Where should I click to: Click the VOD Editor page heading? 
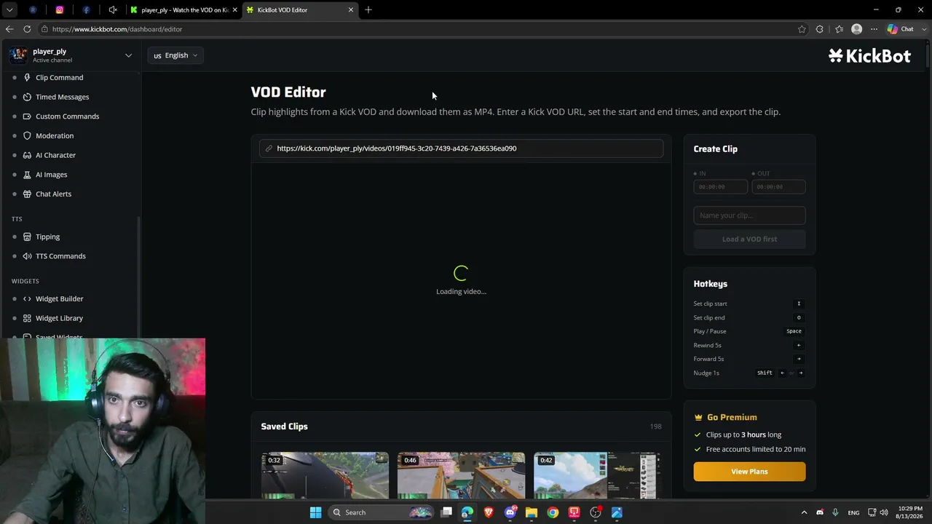[x=288, y=92]
